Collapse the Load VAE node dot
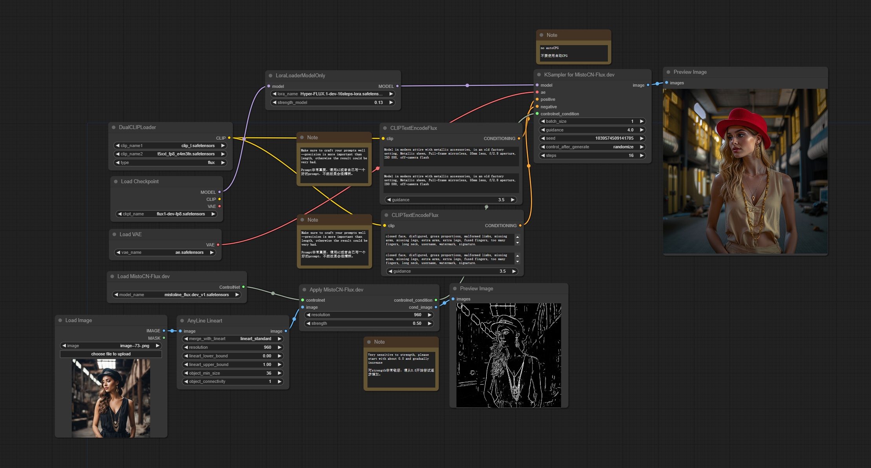This screenshot has width=871, height=468. point(115,235)
